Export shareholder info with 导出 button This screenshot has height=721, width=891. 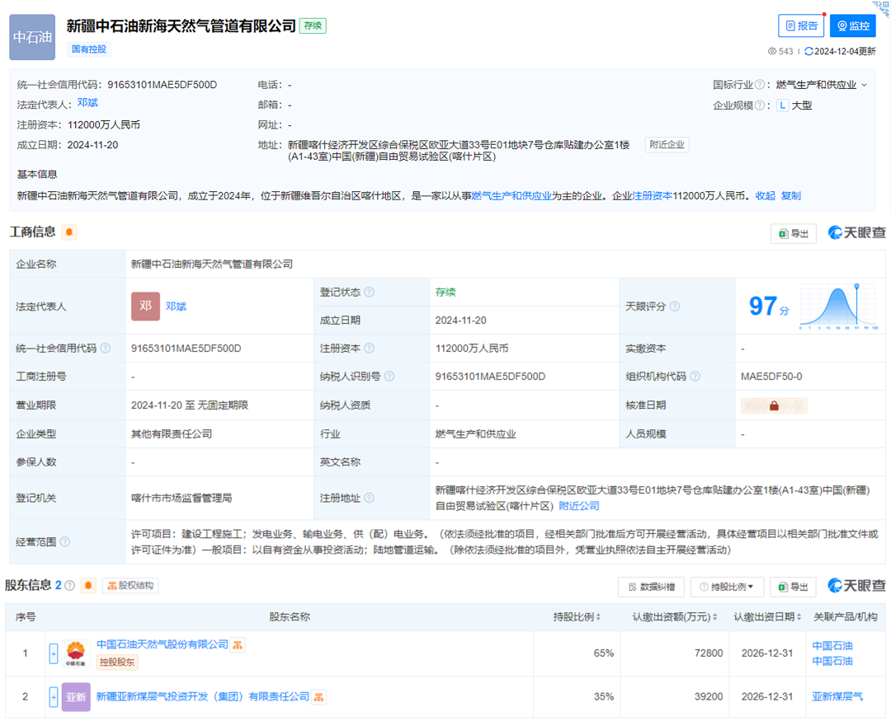click(794, 587)
